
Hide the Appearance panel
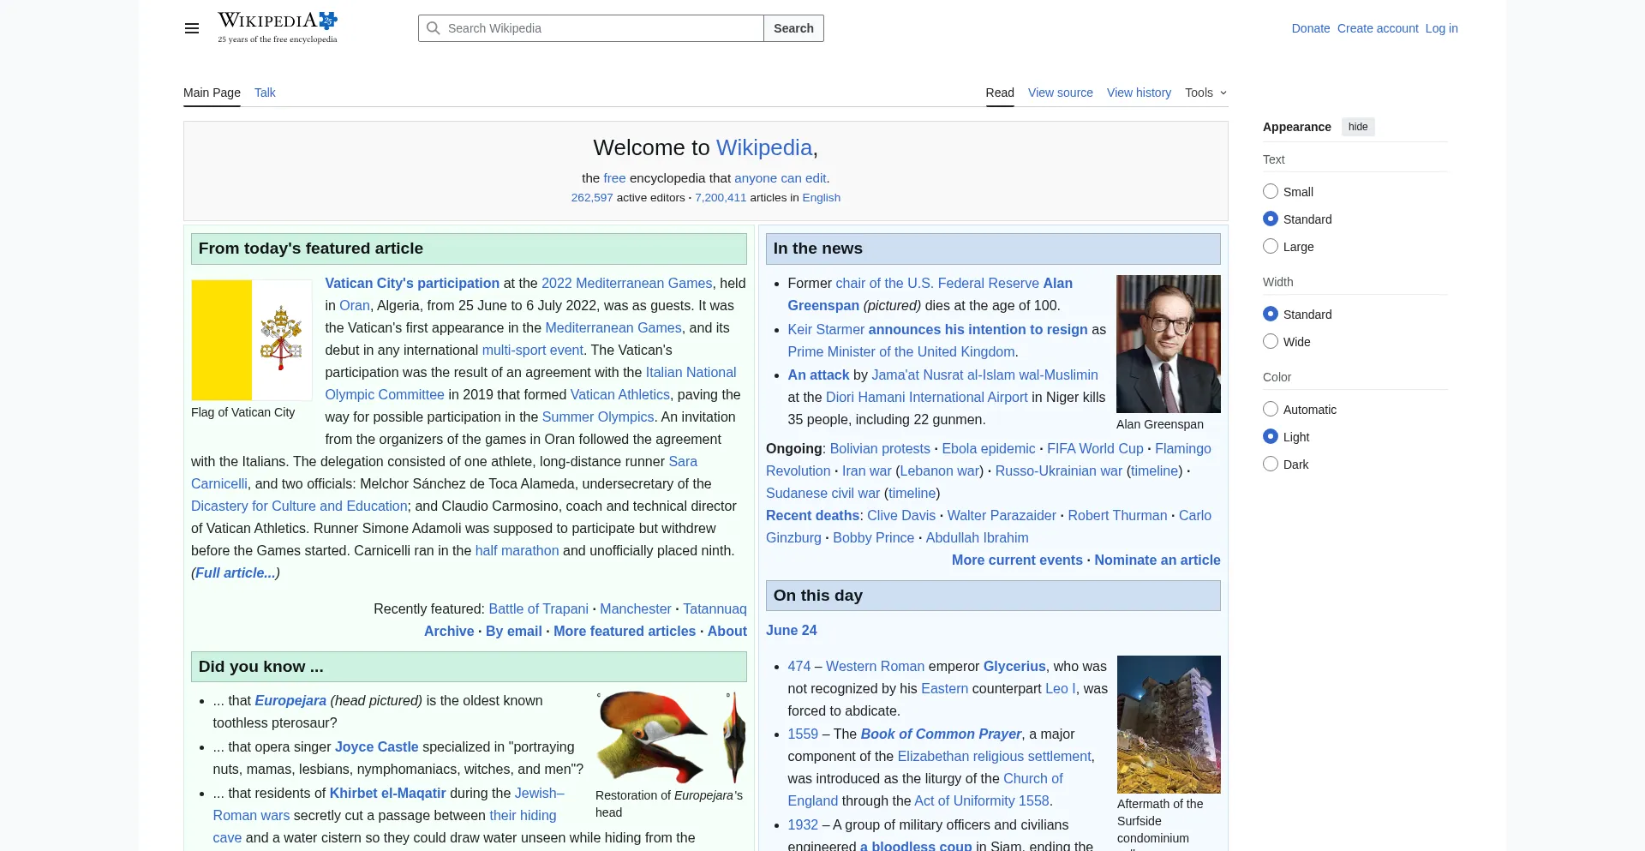pos(1358,127)
